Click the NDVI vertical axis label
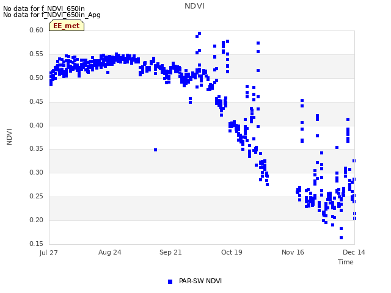The height and width of the screenshot is (293, 391). (x=9, y=137)
